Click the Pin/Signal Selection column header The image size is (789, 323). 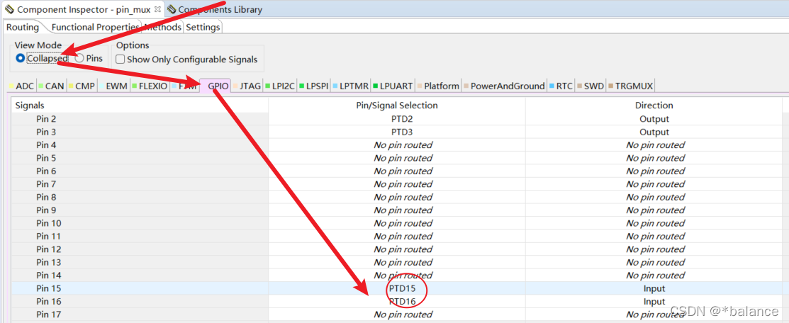(396, 105)
